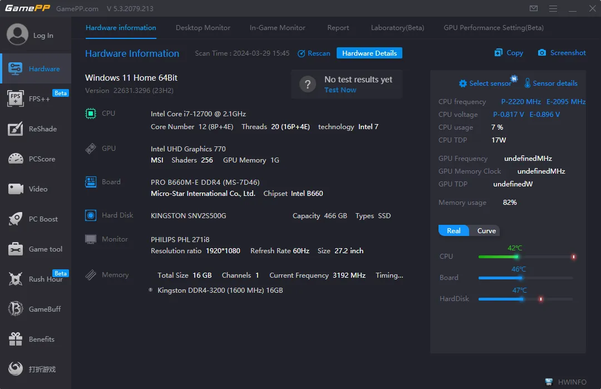This screenshot has width=601, height=389.
Task: Open the Hardware sidebar icon
Action: [16, 68]
